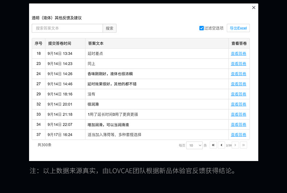Go to the next page

pos(235,145)
